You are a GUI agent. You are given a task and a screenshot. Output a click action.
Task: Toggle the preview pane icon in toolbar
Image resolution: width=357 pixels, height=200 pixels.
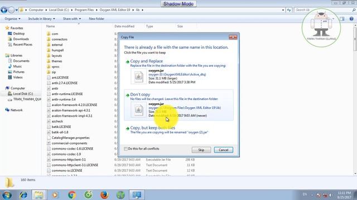342,19
